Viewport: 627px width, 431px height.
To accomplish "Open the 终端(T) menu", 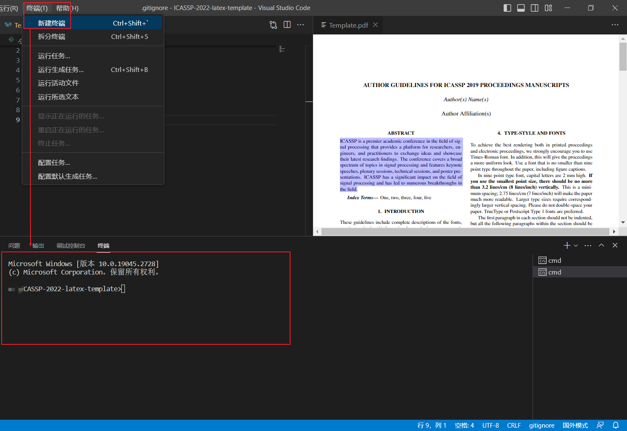I will (37, 8).
